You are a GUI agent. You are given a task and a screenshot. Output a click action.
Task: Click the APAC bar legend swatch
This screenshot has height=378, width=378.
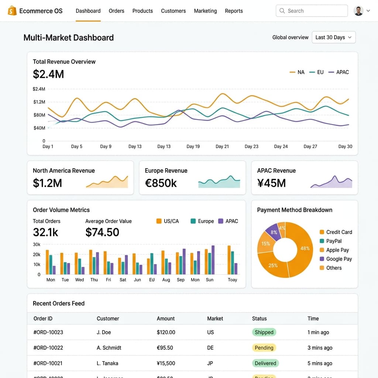221,221
